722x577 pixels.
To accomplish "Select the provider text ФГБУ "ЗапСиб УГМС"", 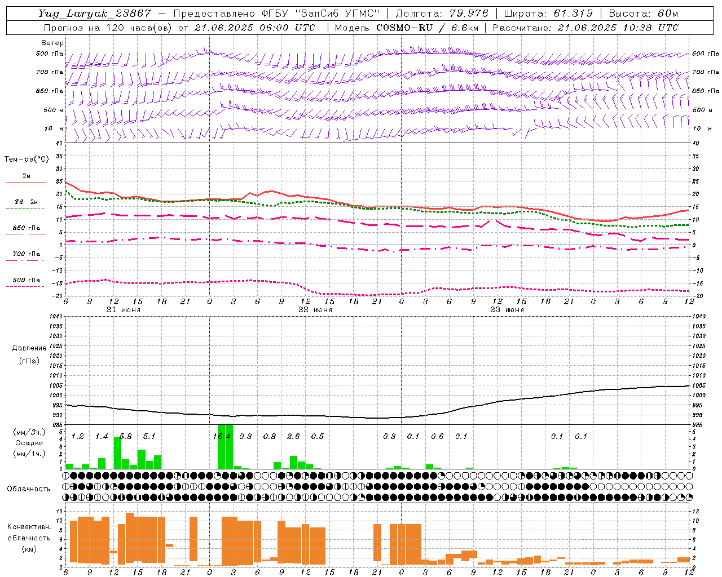I will (321, 14).
